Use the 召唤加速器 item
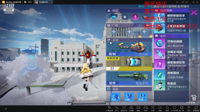 [x=171, y=44]
